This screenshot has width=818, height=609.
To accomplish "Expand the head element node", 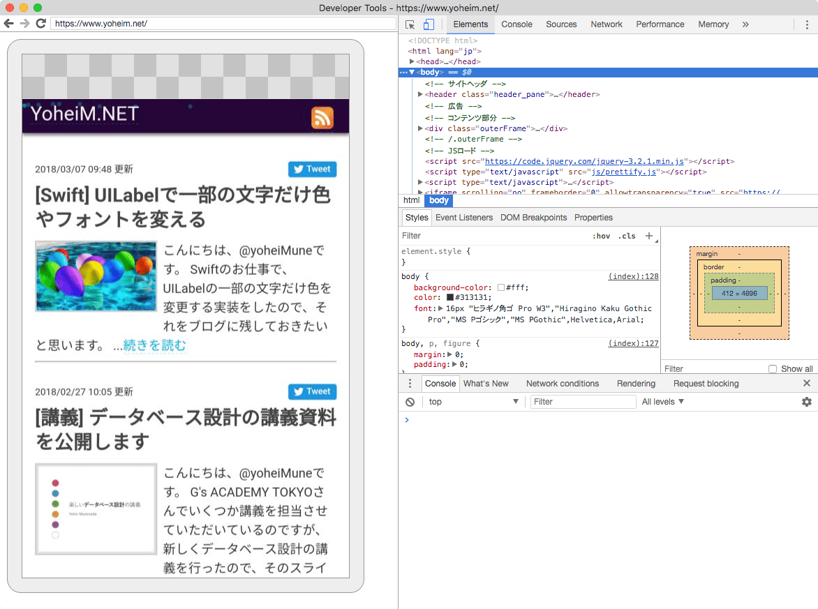I will pos(412,61).
